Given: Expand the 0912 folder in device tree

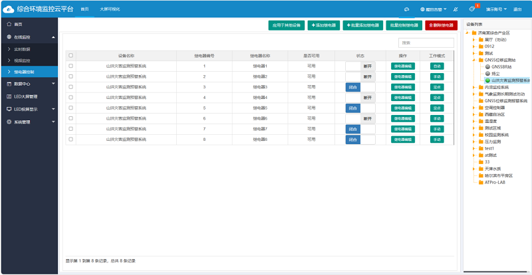Looking at the screenshot, I should point(473,46).
